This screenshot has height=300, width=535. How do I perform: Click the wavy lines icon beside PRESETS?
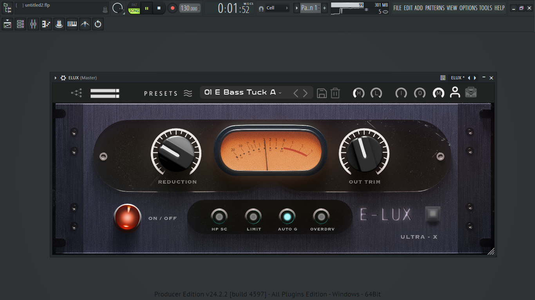click(188, 93)
